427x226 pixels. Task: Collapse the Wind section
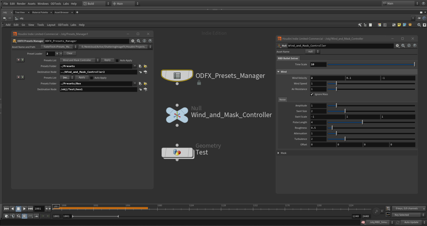278,72
